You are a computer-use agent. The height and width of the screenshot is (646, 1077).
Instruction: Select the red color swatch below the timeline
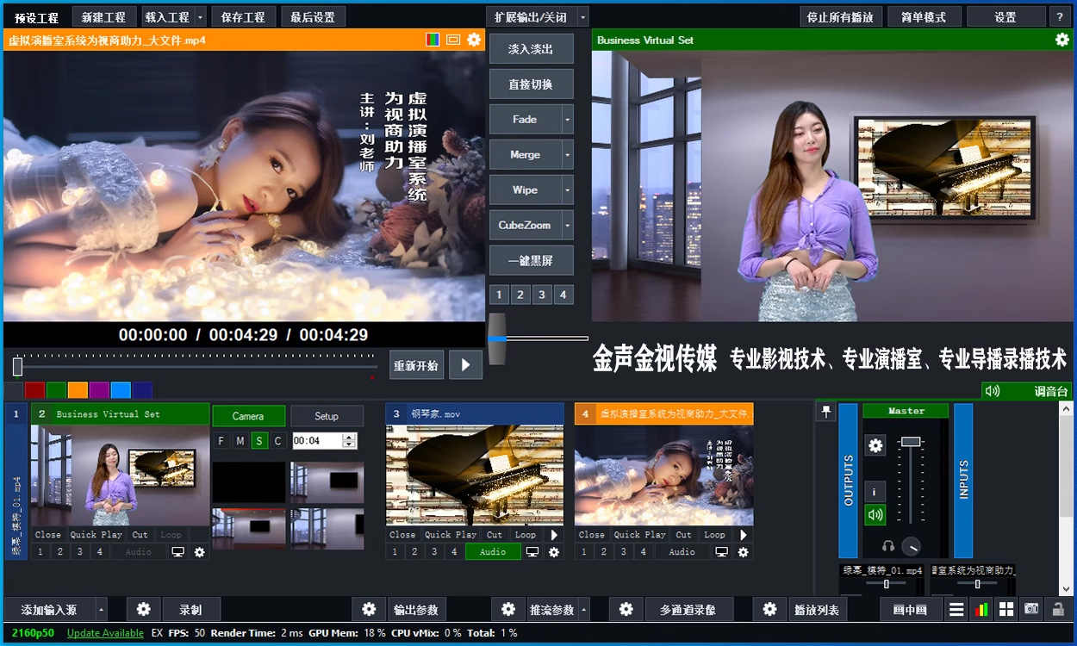point(34,389)
